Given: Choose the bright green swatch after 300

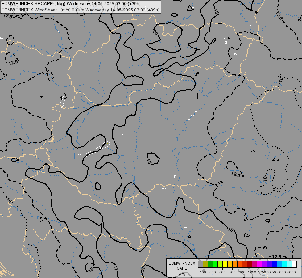Looking at the screenshot, I should click(215, 264).
